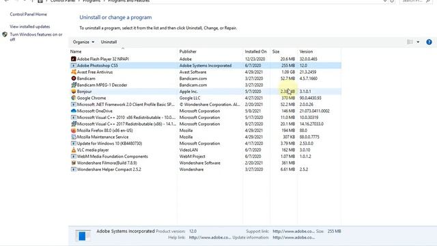Image resolution: width=437 pixels, height=246 pixels.
Task: Click the Wondershare Helper Compact icon
Action: point(74,169)
